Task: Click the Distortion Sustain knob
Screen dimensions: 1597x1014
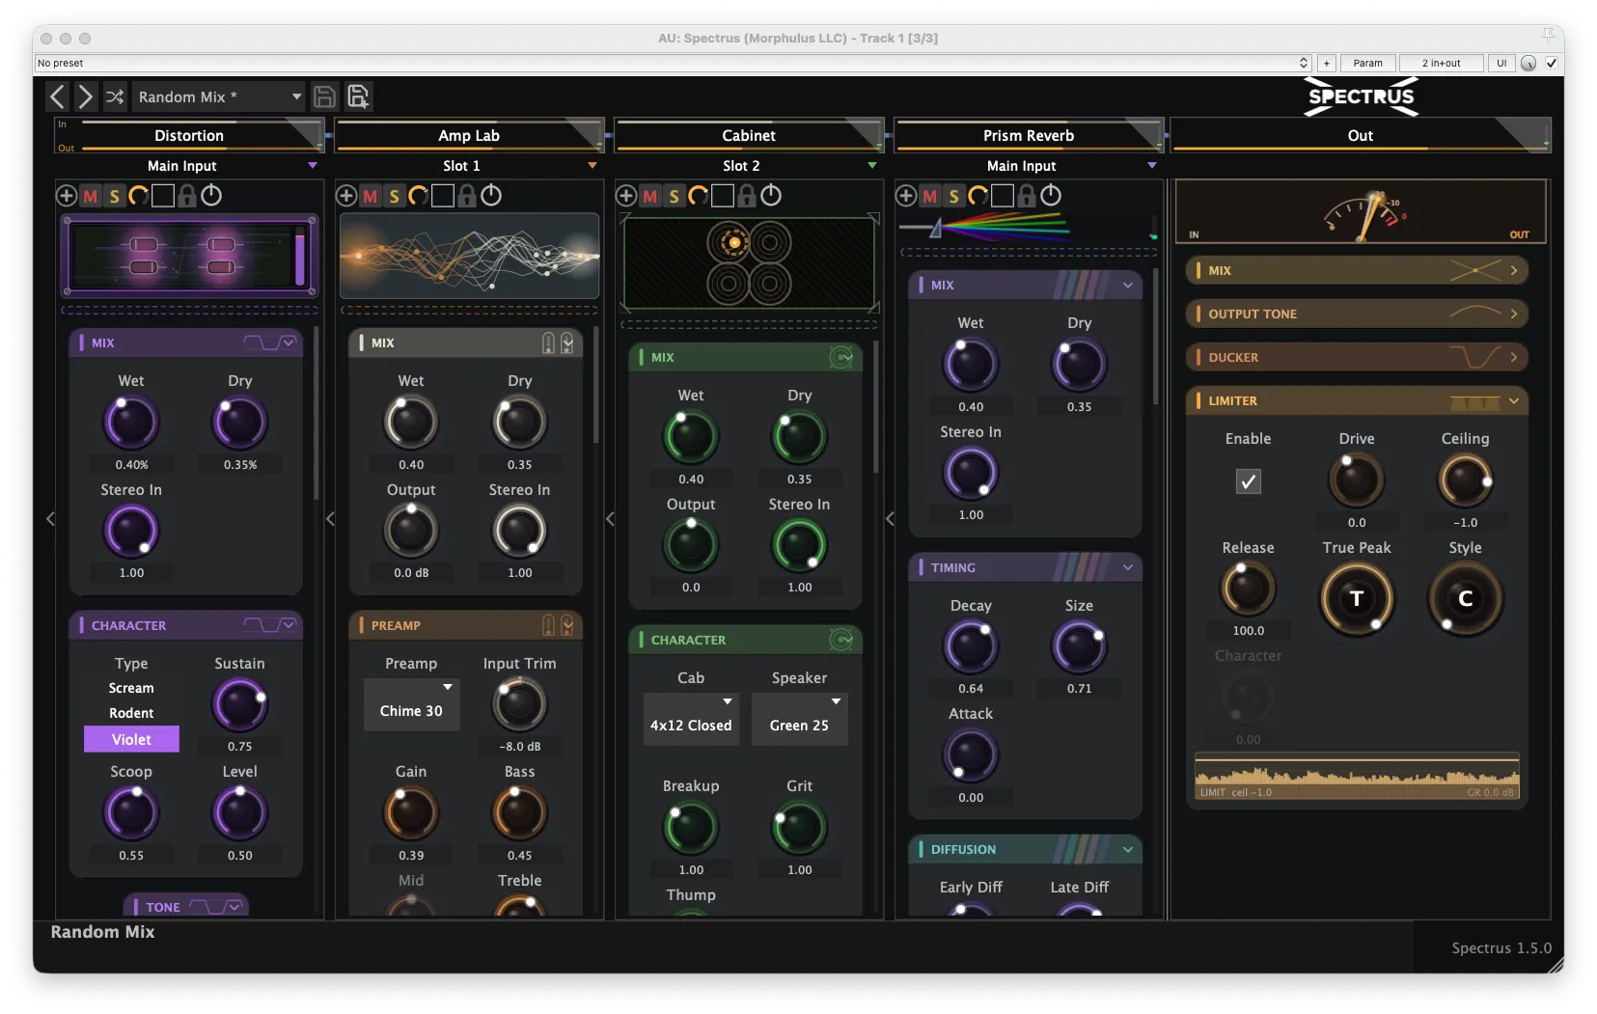Action: tap(239, 705)
